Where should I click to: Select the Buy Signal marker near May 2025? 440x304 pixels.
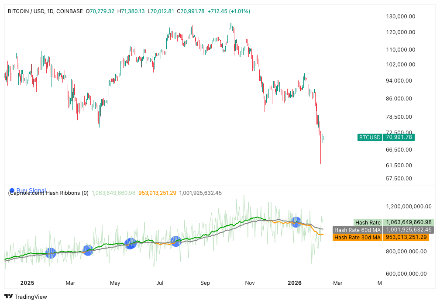click(x=131, y=244)
